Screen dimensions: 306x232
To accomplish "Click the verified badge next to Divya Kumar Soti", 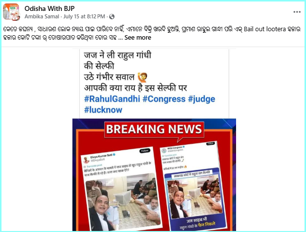I will tap(114, 155).
